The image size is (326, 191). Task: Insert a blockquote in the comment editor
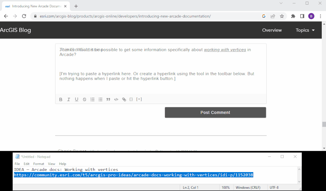[x=108, y=99]
